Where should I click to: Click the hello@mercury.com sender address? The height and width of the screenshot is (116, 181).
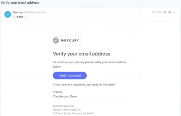[35, 12]
